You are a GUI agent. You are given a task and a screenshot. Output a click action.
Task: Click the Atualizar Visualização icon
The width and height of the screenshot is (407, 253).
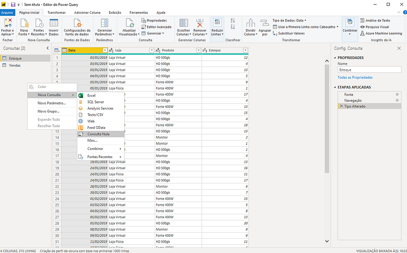click(x=129, y=23)
